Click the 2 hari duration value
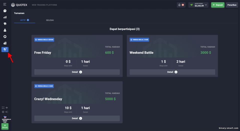This screenshot has width=240, height=131. [x=181, y=62]
